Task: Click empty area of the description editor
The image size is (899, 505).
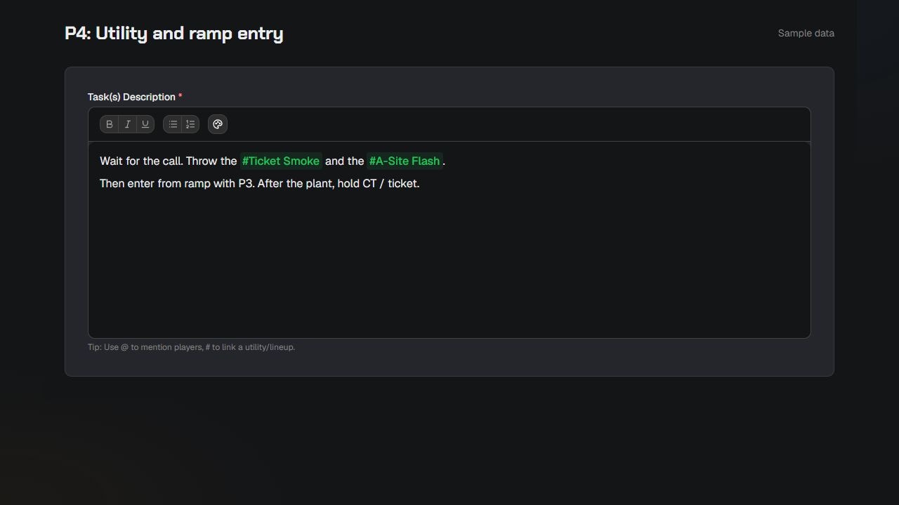Action: click(449, 267)
